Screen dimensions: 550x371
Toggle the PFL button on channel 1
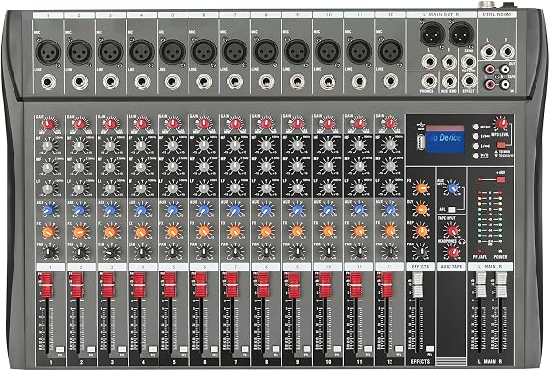(60, 349)
